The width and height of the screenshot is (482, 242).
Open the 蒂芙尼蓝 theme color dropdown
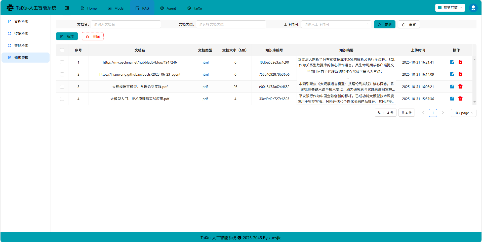tap(450, 8)
